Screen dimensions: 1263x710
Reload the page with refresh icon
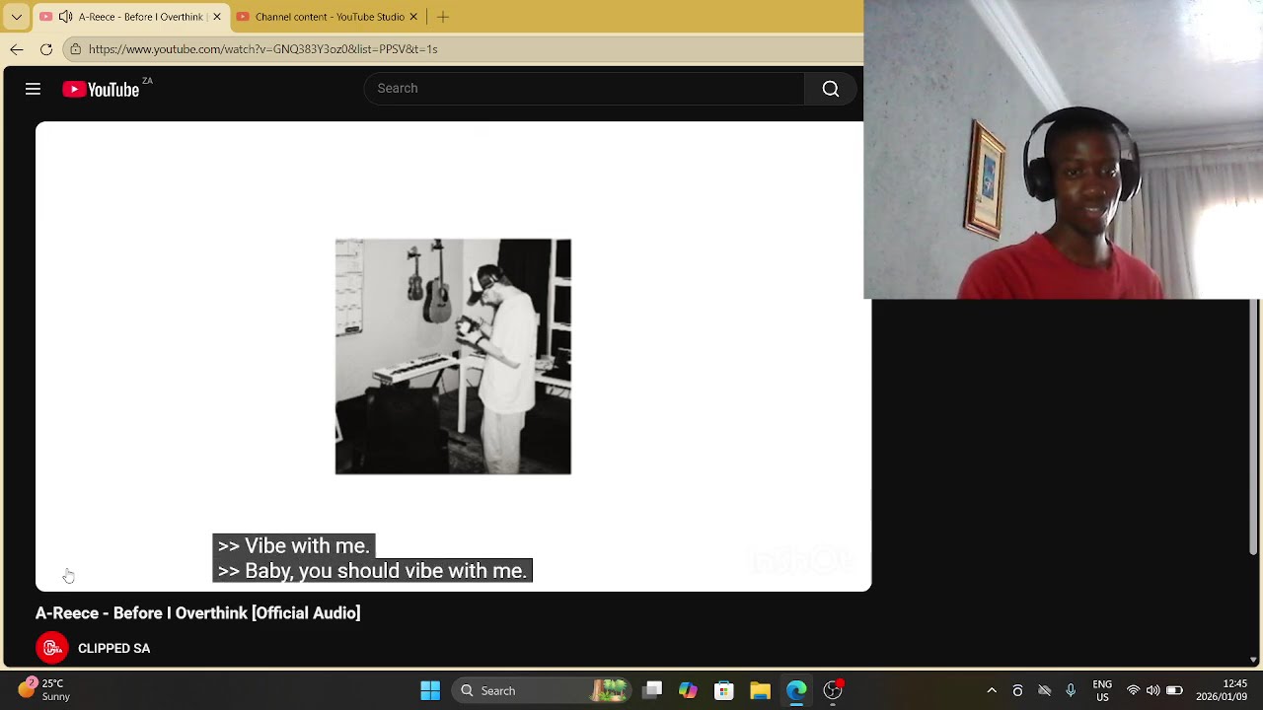pyautogui.click(x=46, y=48)
